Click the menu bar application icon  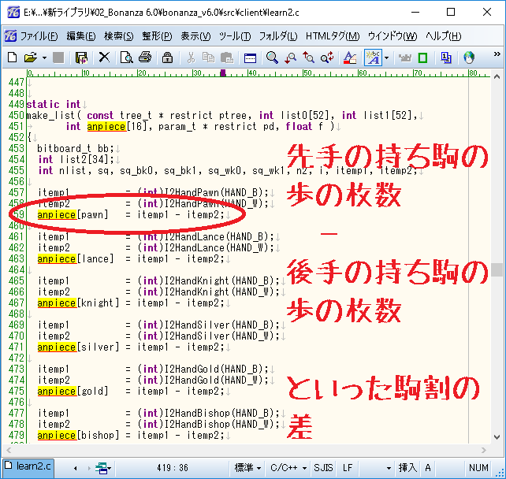pos(10,36)
